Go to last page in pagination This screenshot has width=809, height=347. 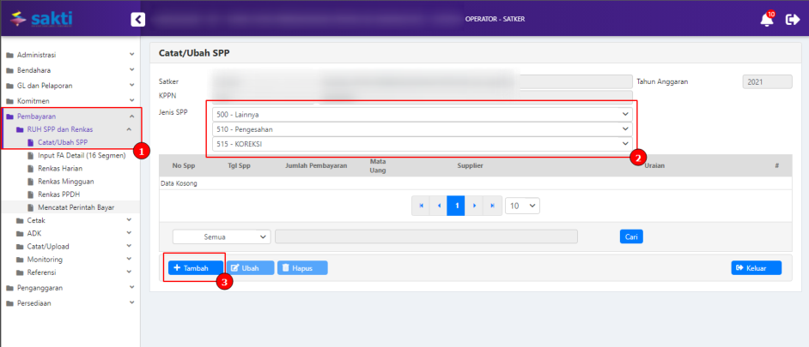pos(491,206)
